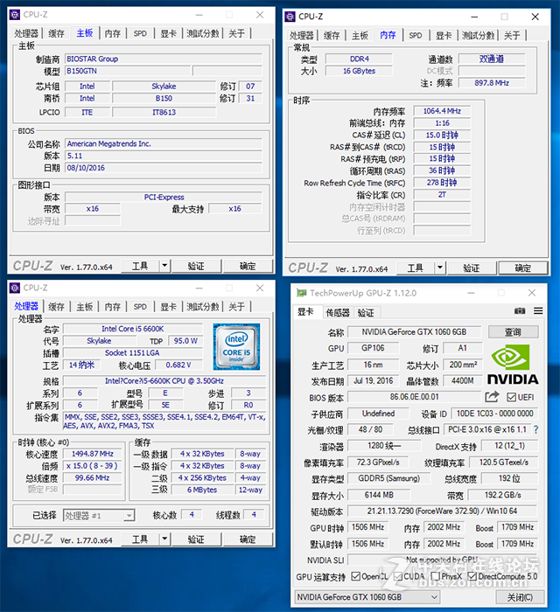Click 关闭(C) button in GPU-Z

click(520, 597)
